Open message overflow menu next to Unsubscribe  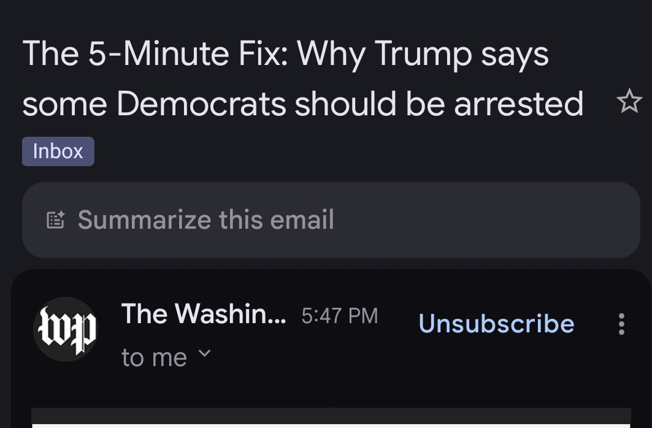click(x=621, y=324)
